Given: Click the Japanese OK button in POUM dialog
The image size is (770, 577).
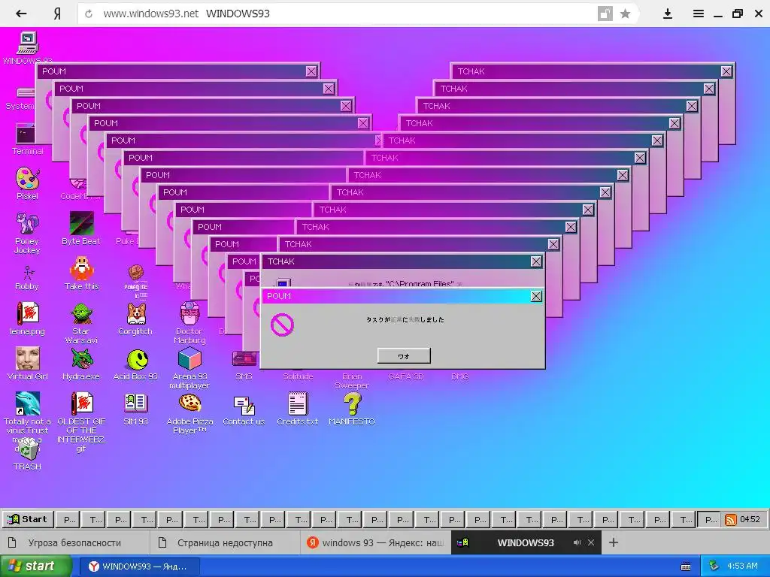Looking at the screenshot, I should [x=404, y=355].
